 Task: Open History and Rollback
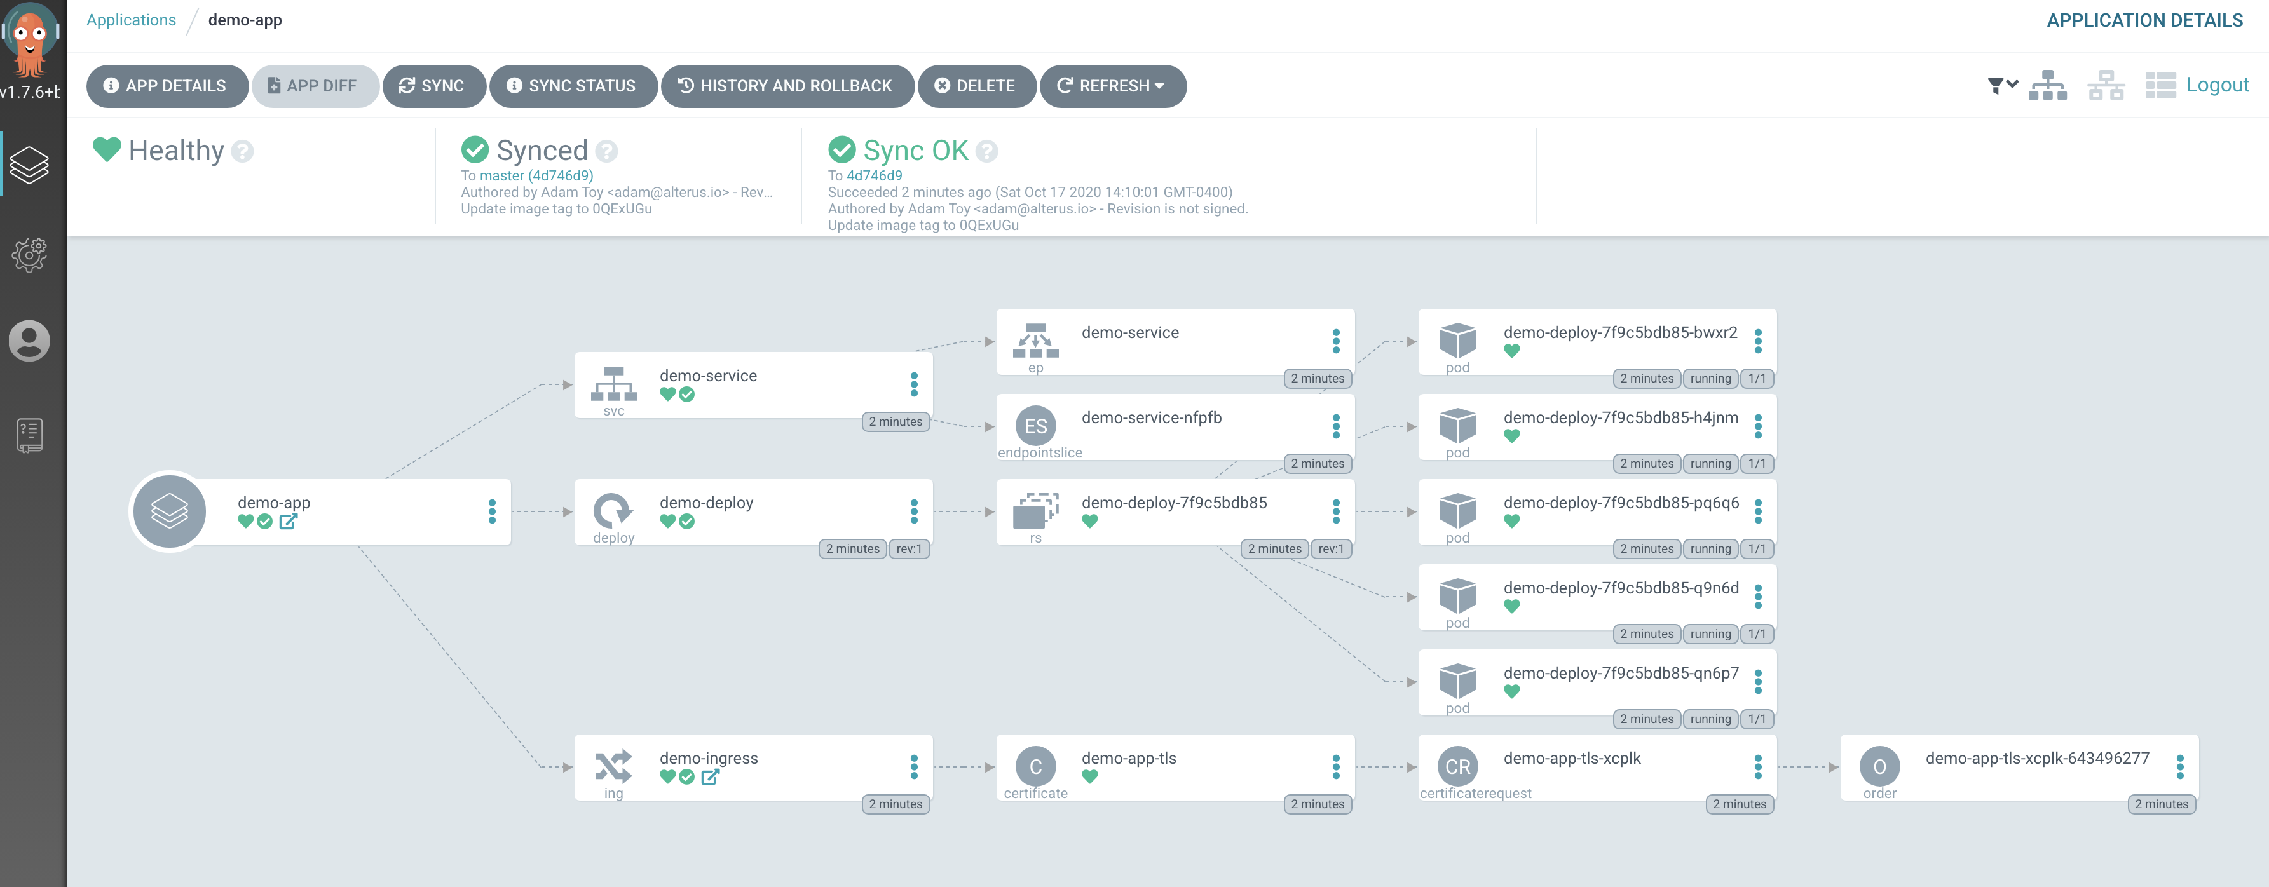[x=787, y=85]
